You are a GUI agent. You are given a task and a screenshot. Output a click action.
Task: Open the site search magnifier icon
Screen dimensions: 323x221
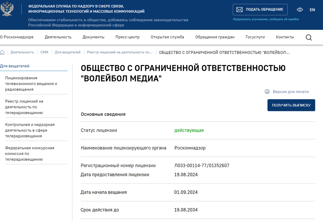point(309,37)
